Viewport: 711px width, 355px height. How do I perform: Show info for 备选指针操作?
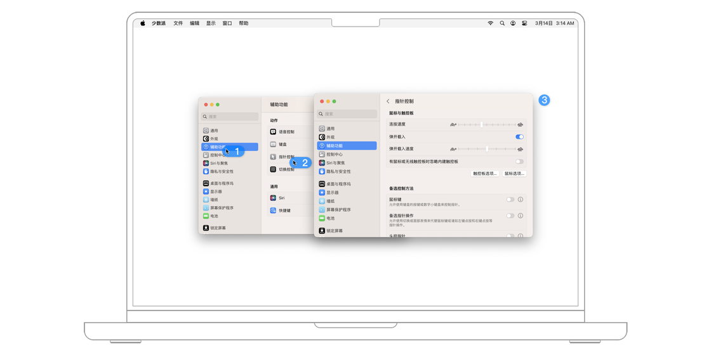(x=521, y=216)
